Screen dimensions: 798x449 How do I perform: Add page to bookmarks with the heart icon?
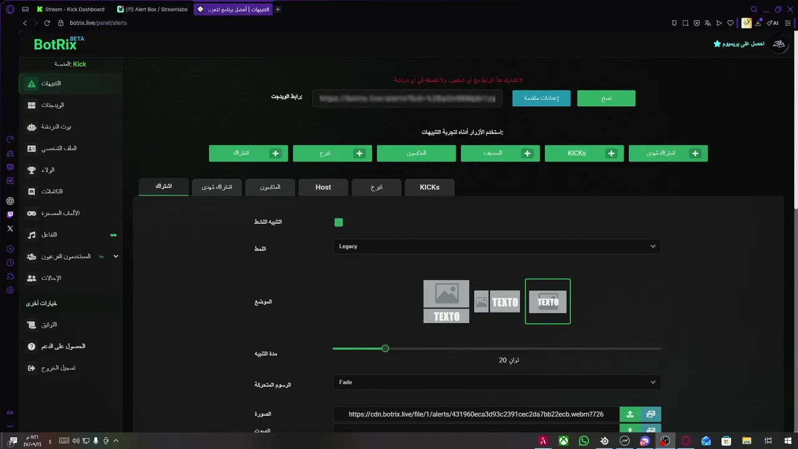tap(730, 23)
